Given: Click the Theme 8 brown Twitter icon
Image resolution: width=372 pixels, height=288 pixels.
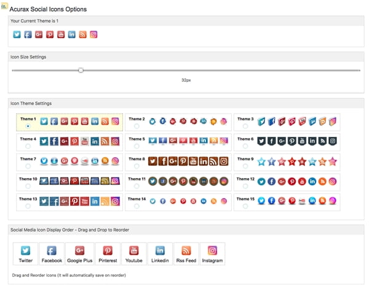Looking at the screenshot, I should [x=152, y=162].
